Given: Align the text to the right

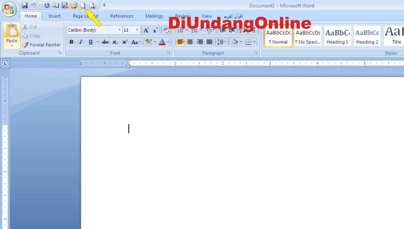Looking at the screenshot, I should pyautogui.click(x=200, y=42).
